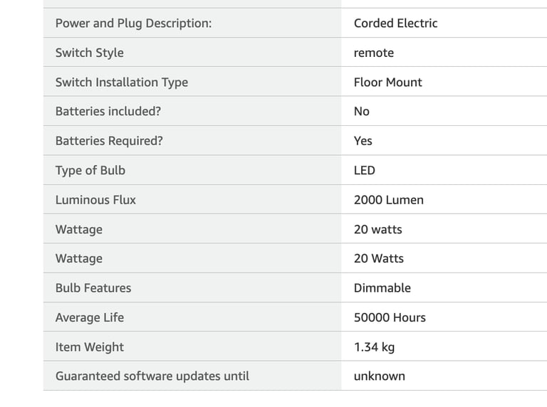Select the "LED" bulb type value
Screen dimensions: 547x407
(364, 170)
